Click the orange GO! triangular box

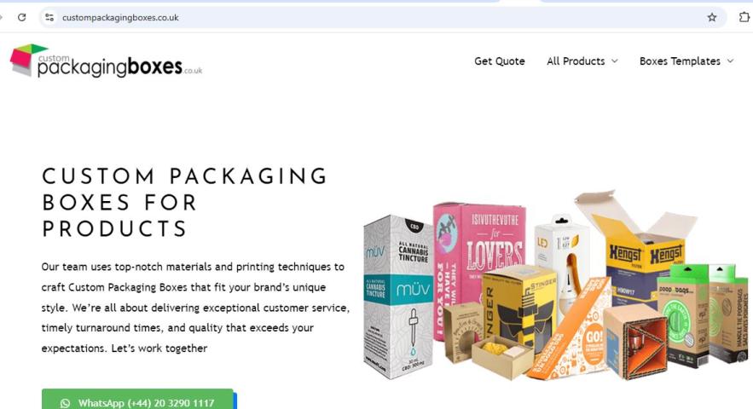[571, 331]
